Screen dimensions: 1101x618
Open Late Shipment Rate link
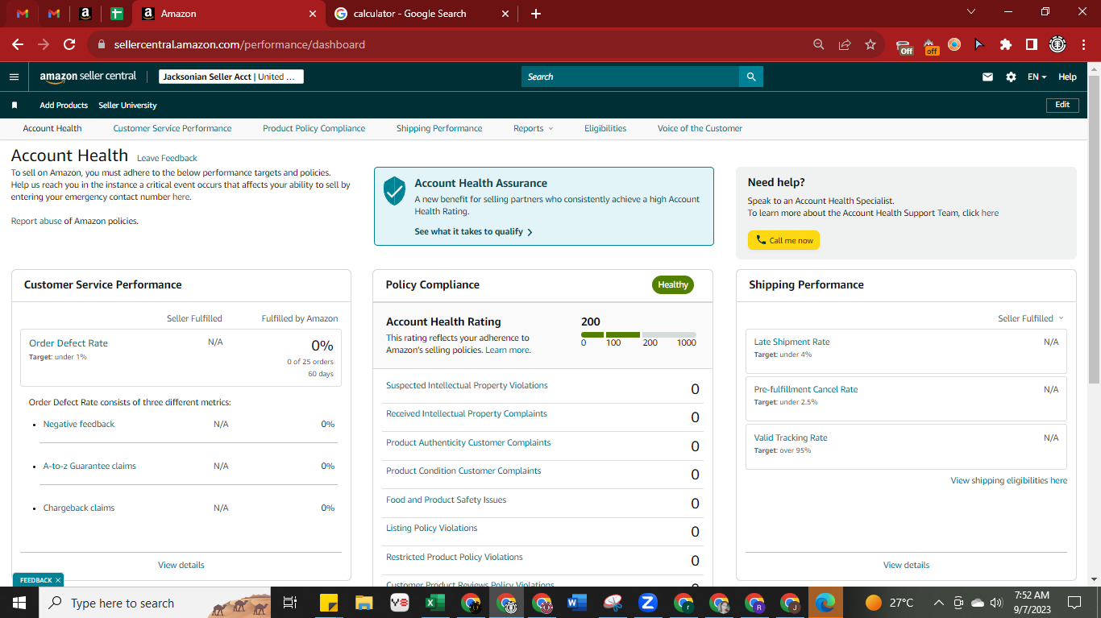(791, 342)
